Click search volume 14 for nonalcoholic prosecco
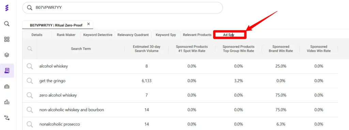This screenshot has width=349, height=130. click(x=147, y=124)
